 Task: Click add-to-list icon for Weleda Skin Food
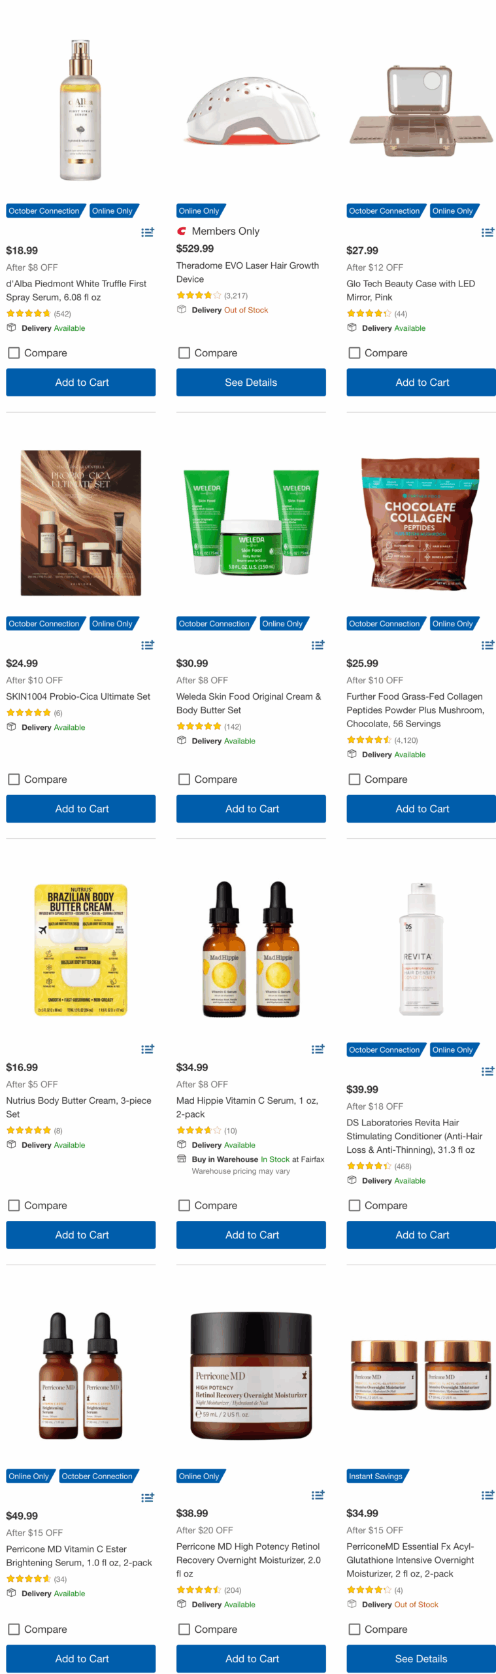(x=318, y=644)
